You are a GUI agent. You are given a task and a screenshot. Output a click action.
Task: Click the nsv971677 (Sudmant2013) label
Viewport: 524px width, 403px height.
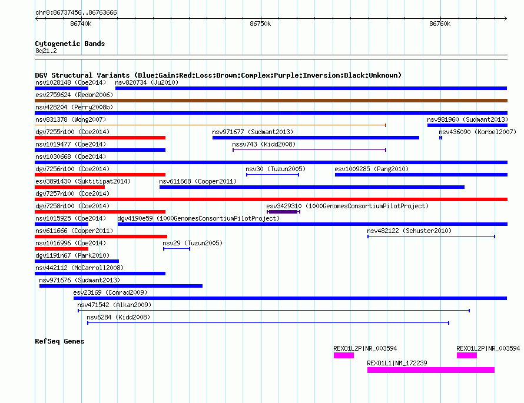[253, 132]
